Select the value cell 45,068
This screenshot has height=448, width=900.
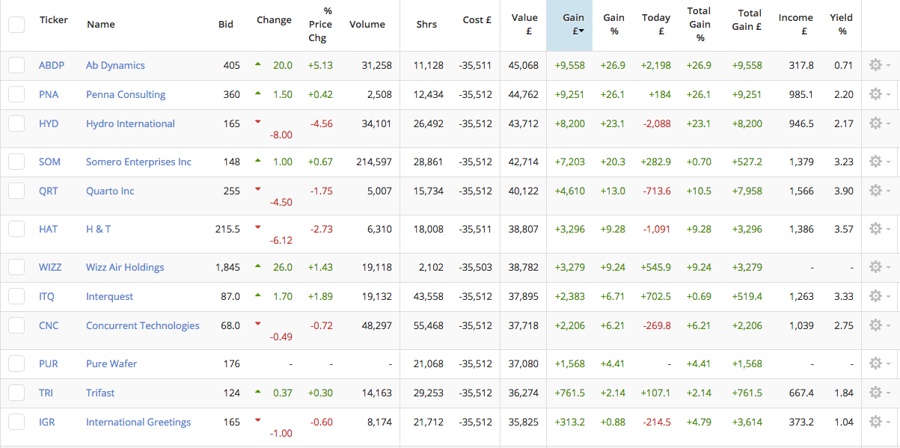pyautogui.click(x=523, y=65)
